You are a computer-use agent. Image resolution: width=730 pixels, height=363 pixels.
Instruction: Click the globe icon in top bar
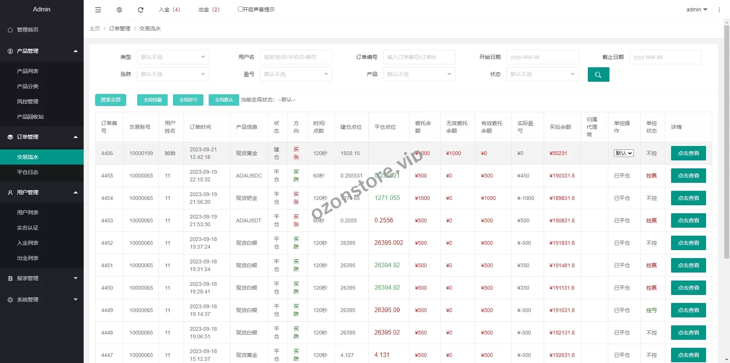(x=119, y=10)
